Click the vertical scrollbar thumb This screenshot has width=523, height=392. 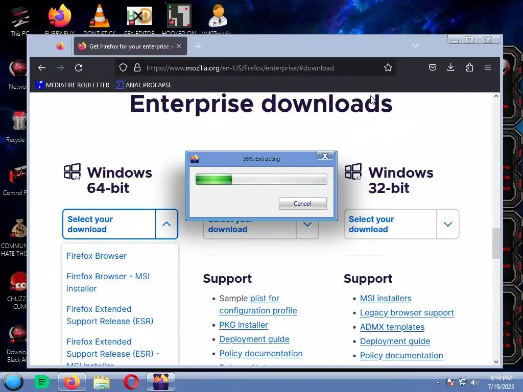point(496,243)
